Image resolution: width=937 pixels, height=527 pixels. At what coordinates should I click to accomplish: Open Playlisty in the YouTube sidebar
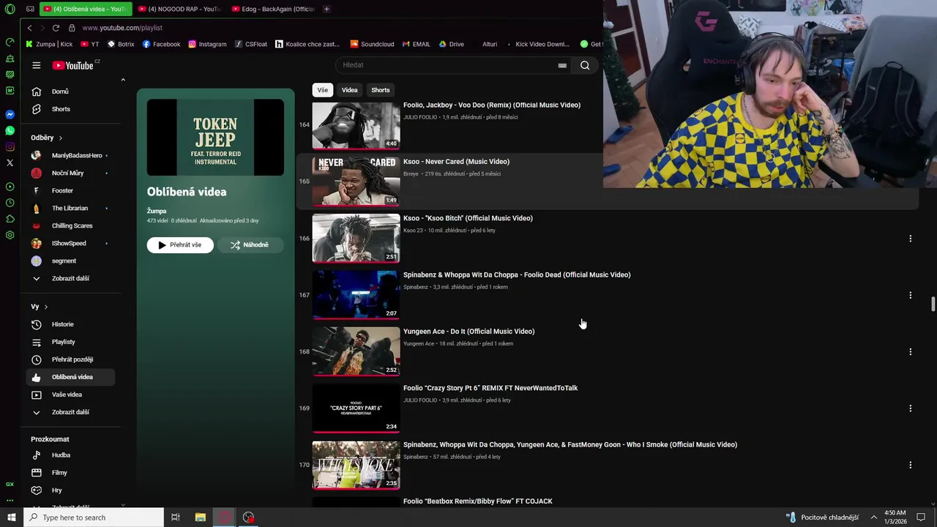pyautogui.click(x=72, y=342)
